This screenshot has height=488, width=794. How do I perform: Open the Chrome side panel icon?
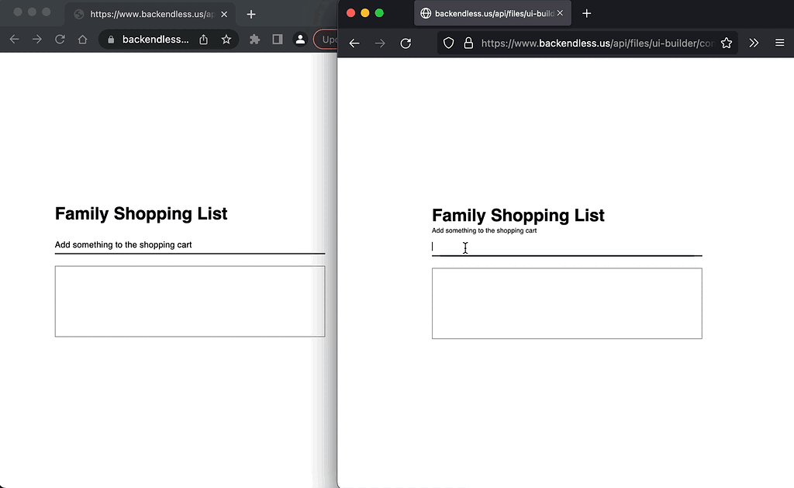click(x=277, y=40)
